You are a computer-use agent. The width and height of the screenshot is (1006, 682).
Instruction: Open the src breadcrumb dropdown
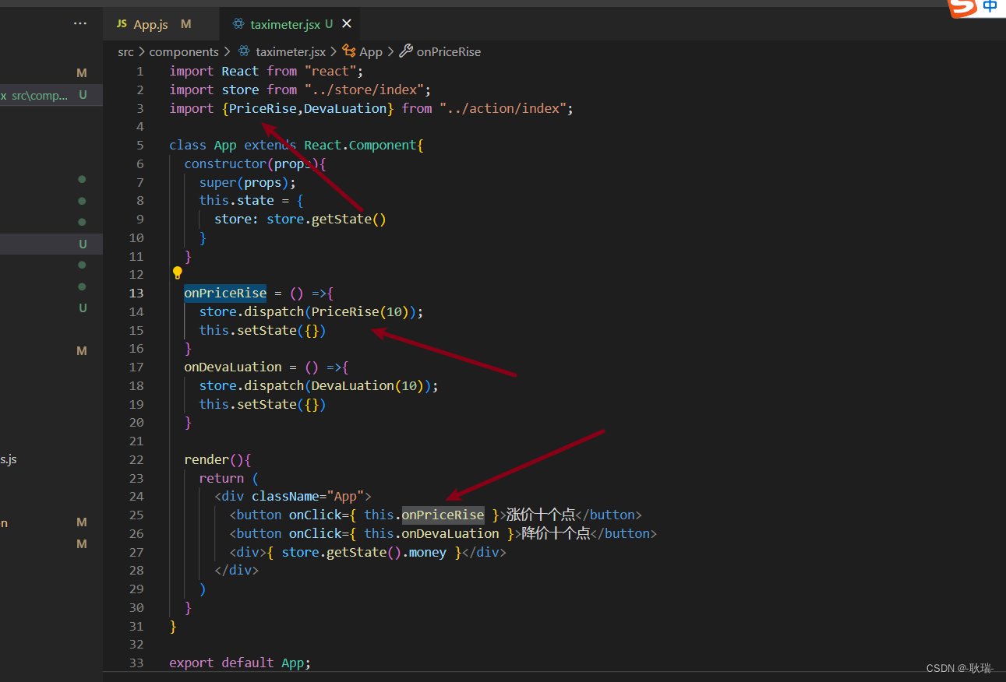tap(125, 51)
